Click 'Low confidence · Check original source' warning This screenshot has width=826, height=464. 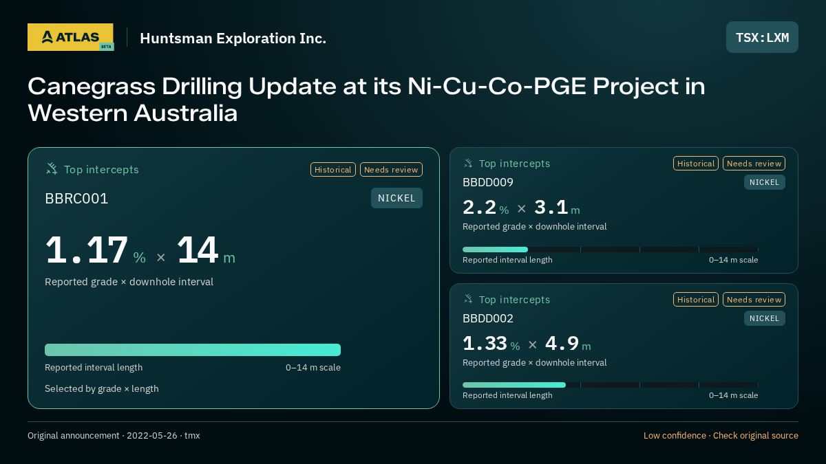pos(721,436)
